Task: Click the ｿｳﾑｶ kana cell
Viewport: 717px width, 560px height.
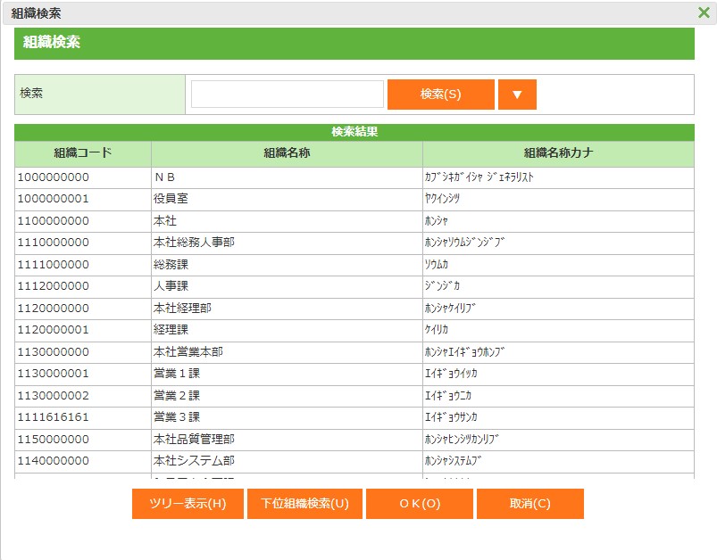Action: [x=558, y=265]
